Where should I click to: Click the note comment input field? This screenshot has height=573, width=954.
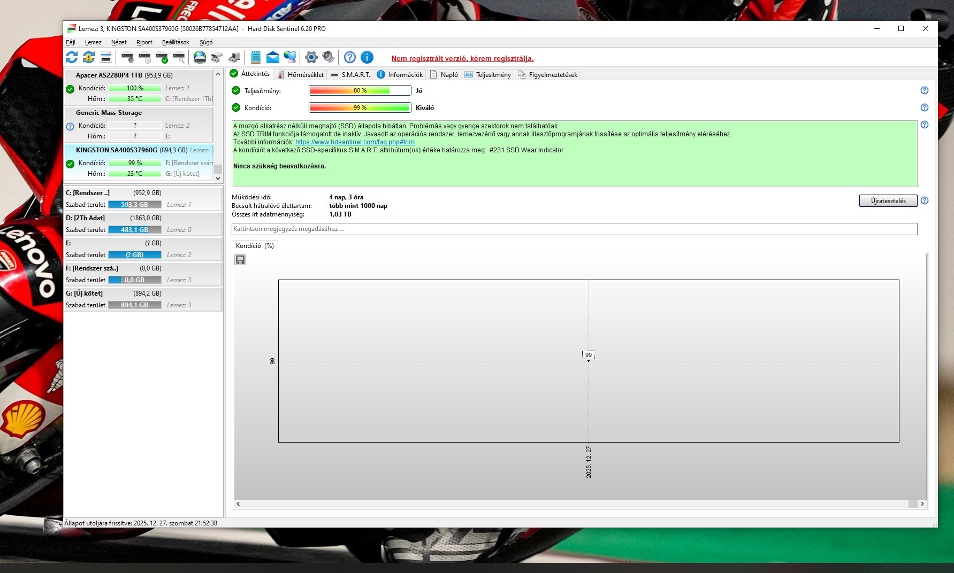574,229
